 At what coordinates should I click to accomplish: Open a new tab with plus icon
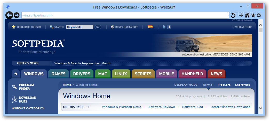coord(241,15)
